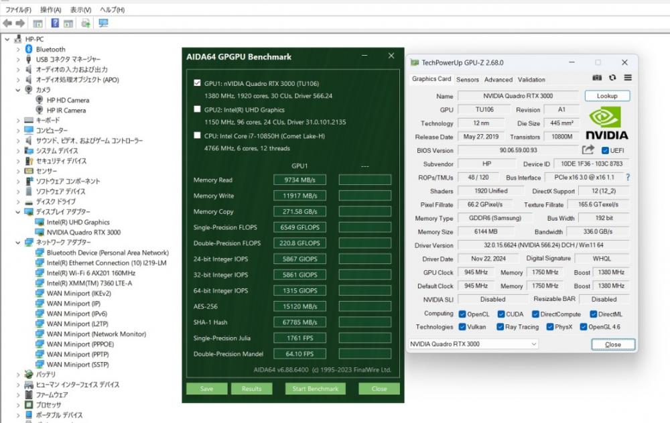
Task: Switch to the Validation tab in GPU-Z
Action: tap(531, 80)
